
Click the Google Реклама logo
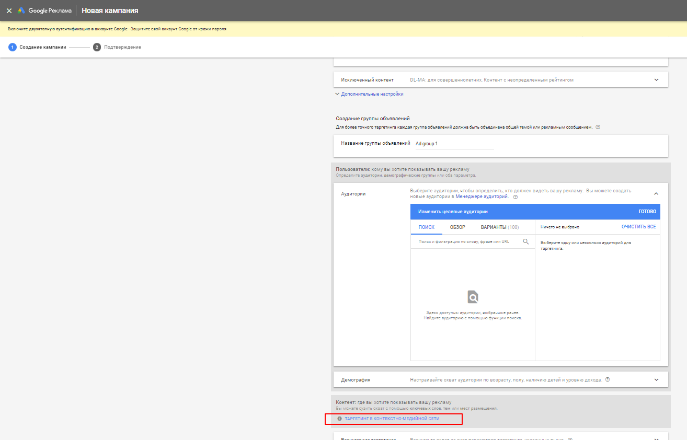tap(44, 10)
